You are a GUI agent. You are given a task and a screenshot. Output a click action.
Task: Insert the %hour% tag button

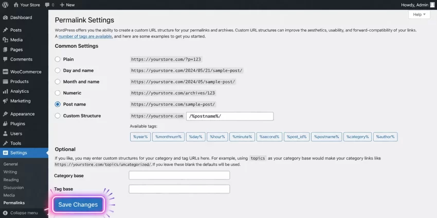click(217, 137)
